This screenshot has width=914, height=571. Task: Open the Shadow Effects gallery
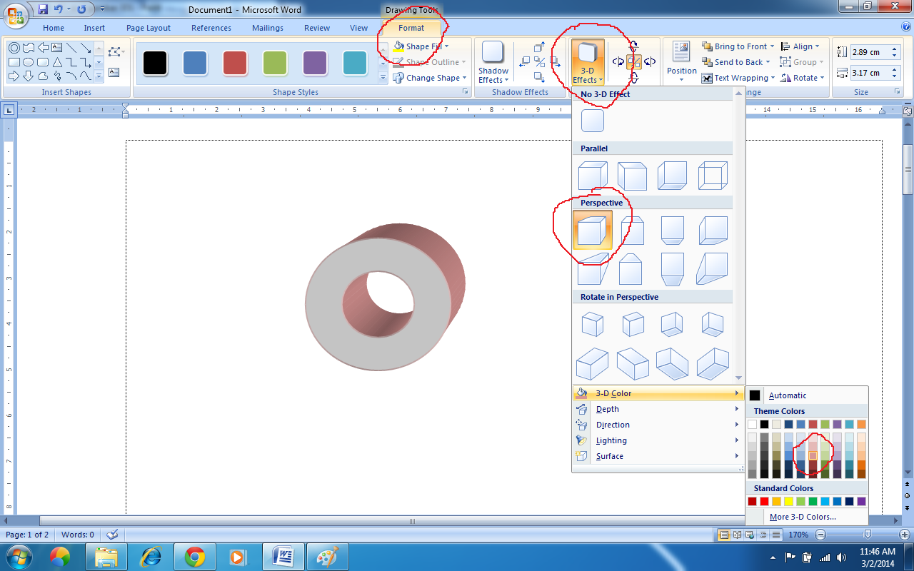coord(493,61)
